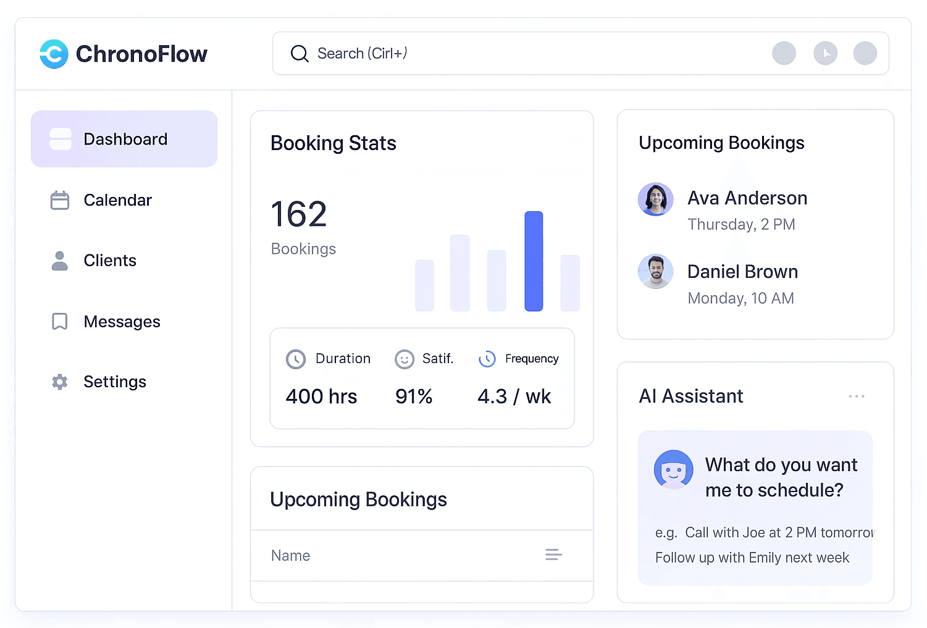Viewport: 927px width, 628px height.
Task: Open Clients via the person icon
Action: [59, 260]
